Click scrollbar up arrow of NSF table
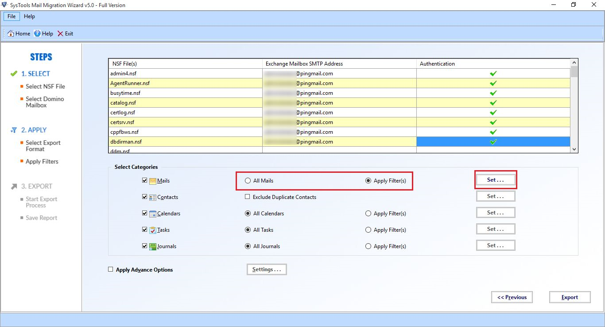The height and width of the screenshot is (327, 605). pos(574,63)
